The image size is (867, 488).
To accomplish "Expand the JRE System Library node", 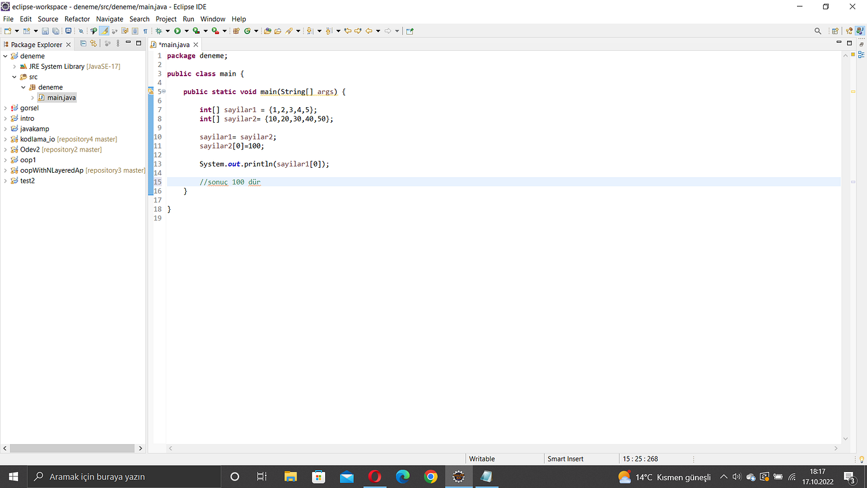I will (x=14, y=66).
